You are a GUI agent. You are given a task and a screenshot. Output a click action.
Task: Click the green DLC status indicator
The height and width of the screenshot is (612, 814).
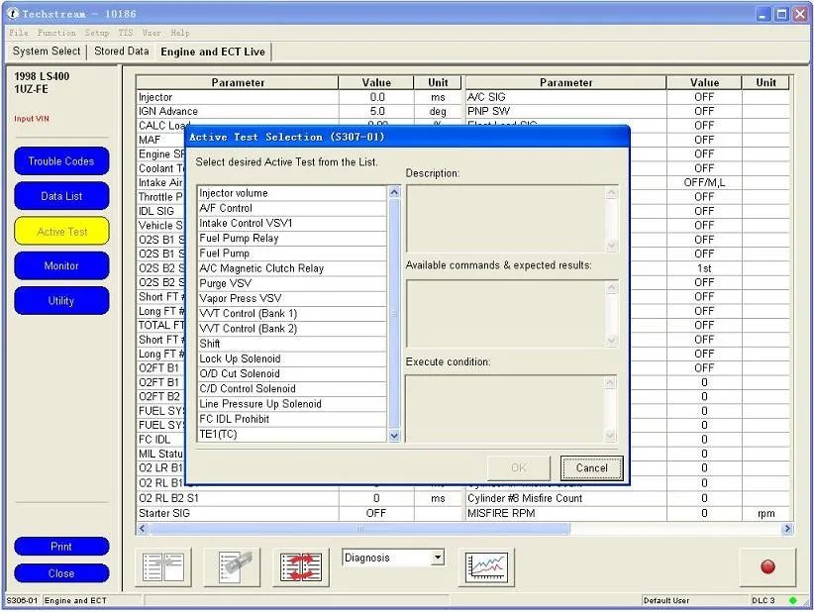point(793,601)
